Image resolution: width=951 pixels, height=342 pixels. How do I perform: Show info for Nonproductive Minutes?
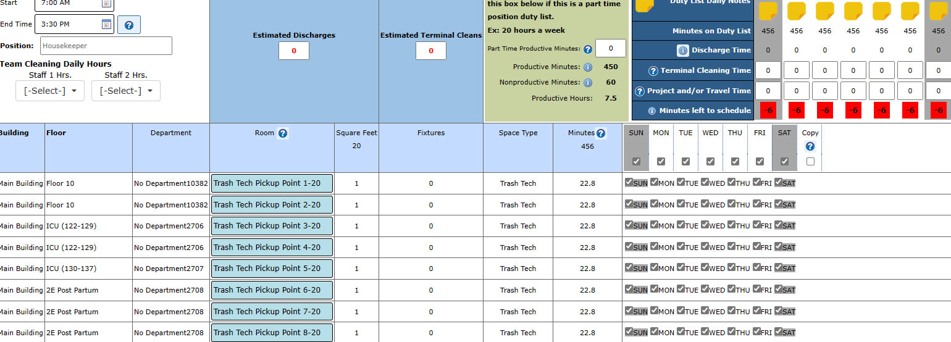pyautogui.click(x=588, y=82)
